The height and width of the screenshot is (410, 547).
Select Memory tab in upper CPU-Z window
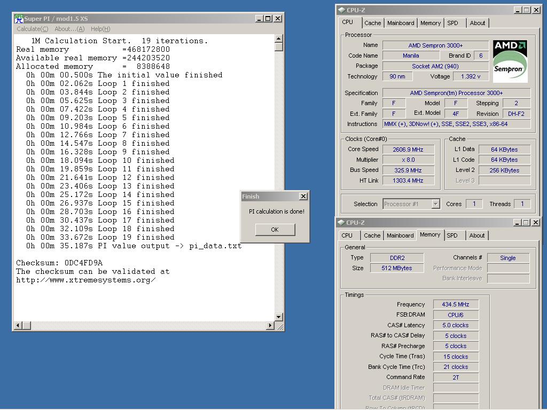pyautogui.click(x=431, y=23)
